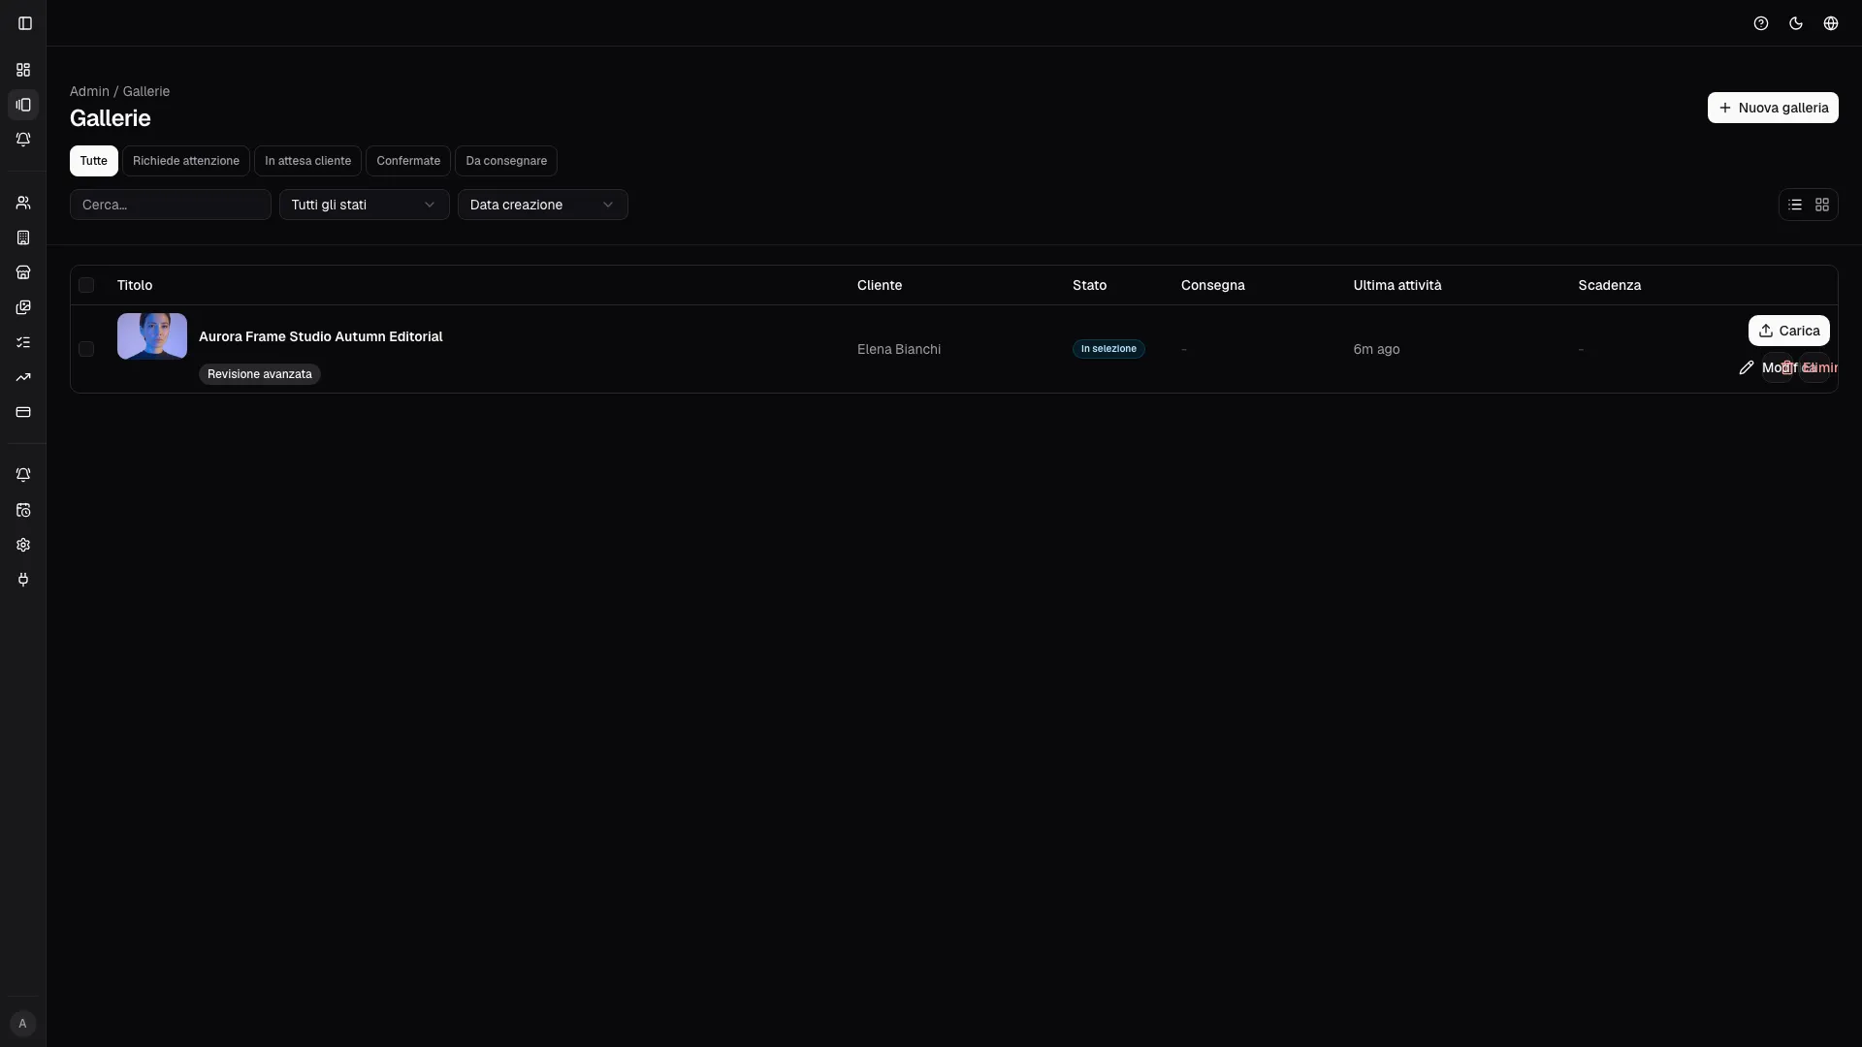Toggle the sidebar panel icon
This screenshot has width=1862, height=1047.
[25, 23]
